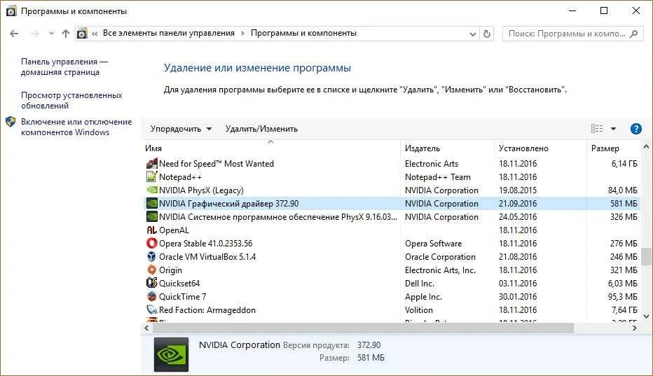Click the Need for Speed Most Wanted icon
Image resolution: width=653 pixels, height=376 pixels.
pos(151,164)
